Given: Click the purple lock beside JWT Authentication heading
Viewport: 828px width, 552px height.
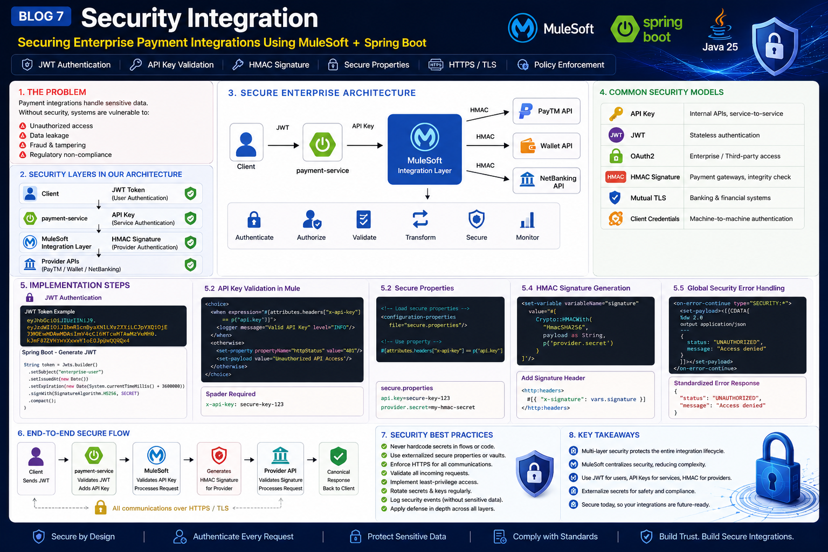Looking at the screenshot, I should [x=30, y=297].
